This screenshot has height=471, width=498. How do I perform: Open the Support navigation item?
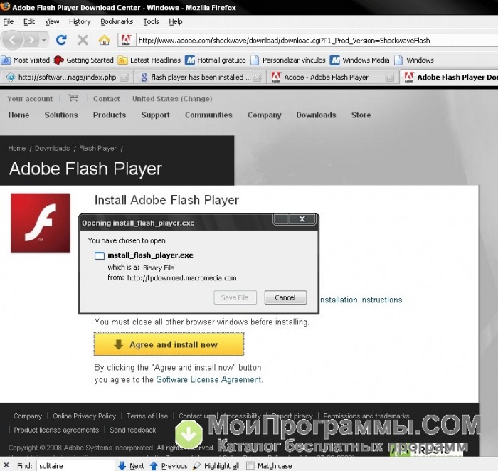(x=155, y=115)
